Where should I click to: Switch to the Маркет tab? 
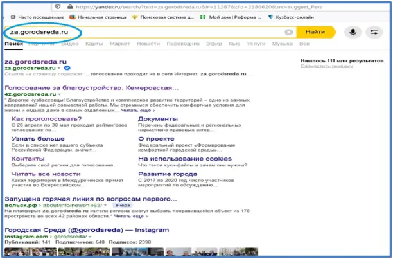tap(119, 44)
